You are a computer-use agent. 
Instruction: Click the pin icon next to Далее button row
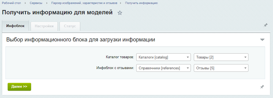point(262,87)
